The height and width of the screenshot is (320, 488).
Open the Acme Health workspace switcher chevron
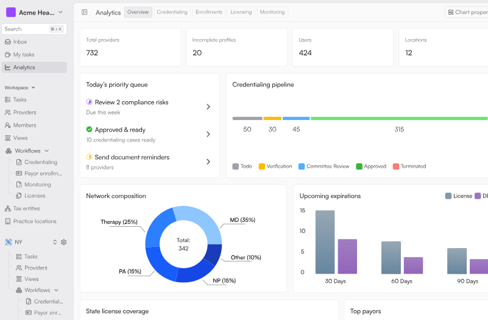pos(60,12)
